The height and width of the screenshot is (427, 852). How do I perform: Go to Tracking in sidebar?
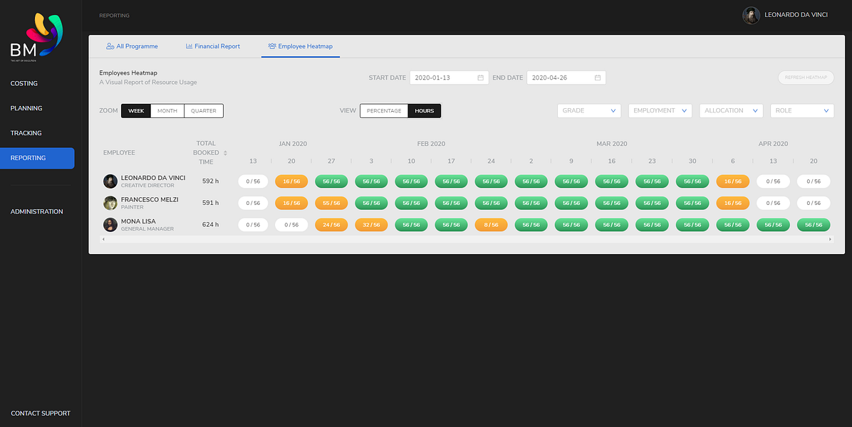click(26, 134)
